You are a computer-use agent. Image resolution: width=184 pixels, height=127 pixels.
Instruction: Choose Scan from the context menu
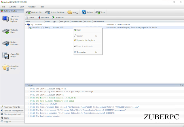click(x=88, y=30)
